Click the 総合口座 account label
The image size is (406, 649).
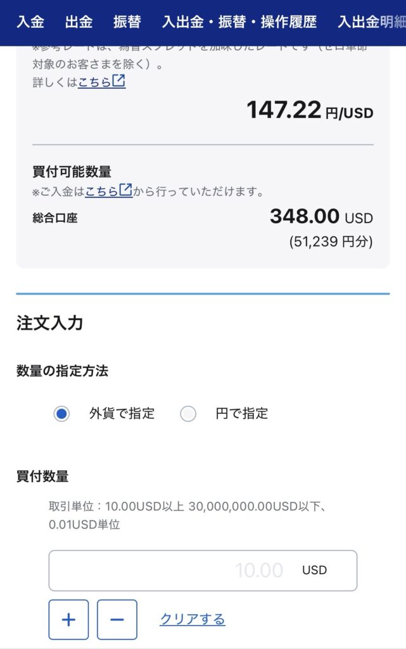[55, 218]
